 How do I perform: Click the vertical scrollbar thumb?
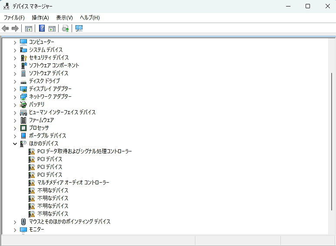coord(332,141)
